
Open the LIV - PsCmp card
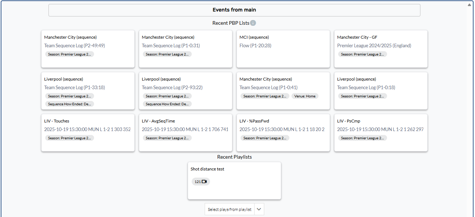[x=381, y=132]
